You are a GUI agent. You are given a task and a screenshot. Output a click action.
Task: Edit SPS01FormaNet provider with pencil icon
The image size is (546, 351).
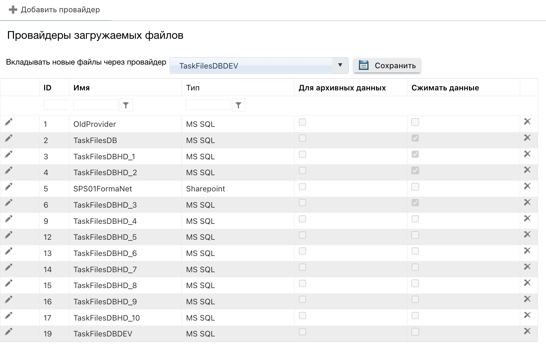9,186
